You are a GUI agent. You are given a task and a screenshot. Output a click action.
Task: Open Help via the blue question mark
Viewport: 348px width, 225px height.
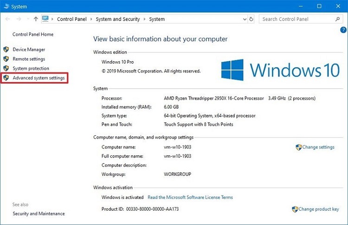tap(343, 30)
